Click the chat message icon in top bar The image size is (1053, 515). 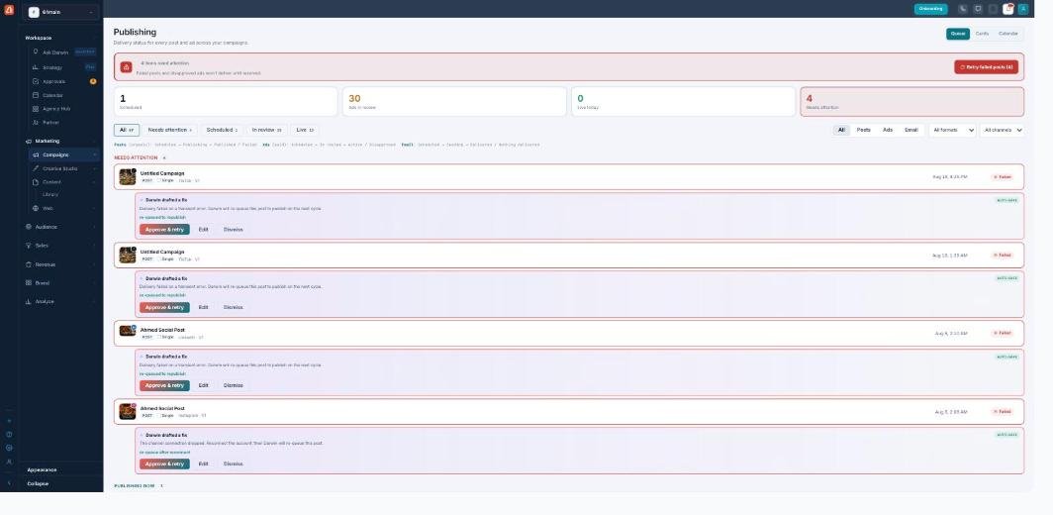(978, 9)
